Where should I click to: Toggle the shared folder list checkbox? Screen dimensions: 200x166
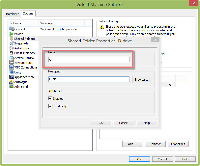pos(170,85)
